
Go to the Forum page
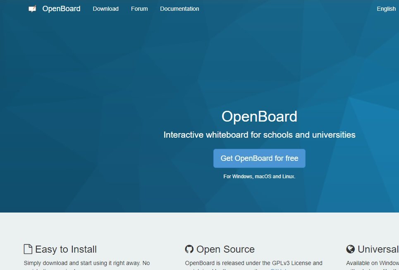[x=139, y=9]
